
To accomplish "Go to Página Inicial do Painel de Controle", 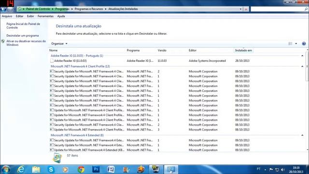I will coord(23,26).
